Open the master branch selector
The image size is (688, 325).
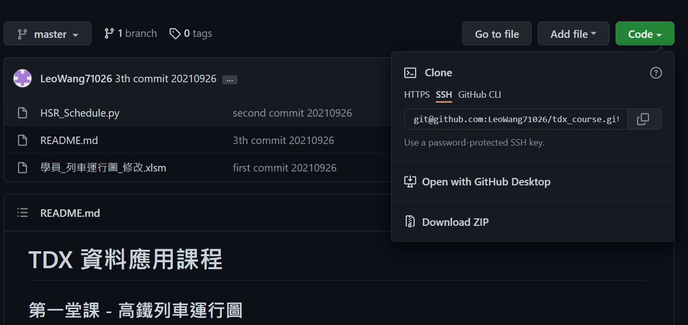point(47,33)
